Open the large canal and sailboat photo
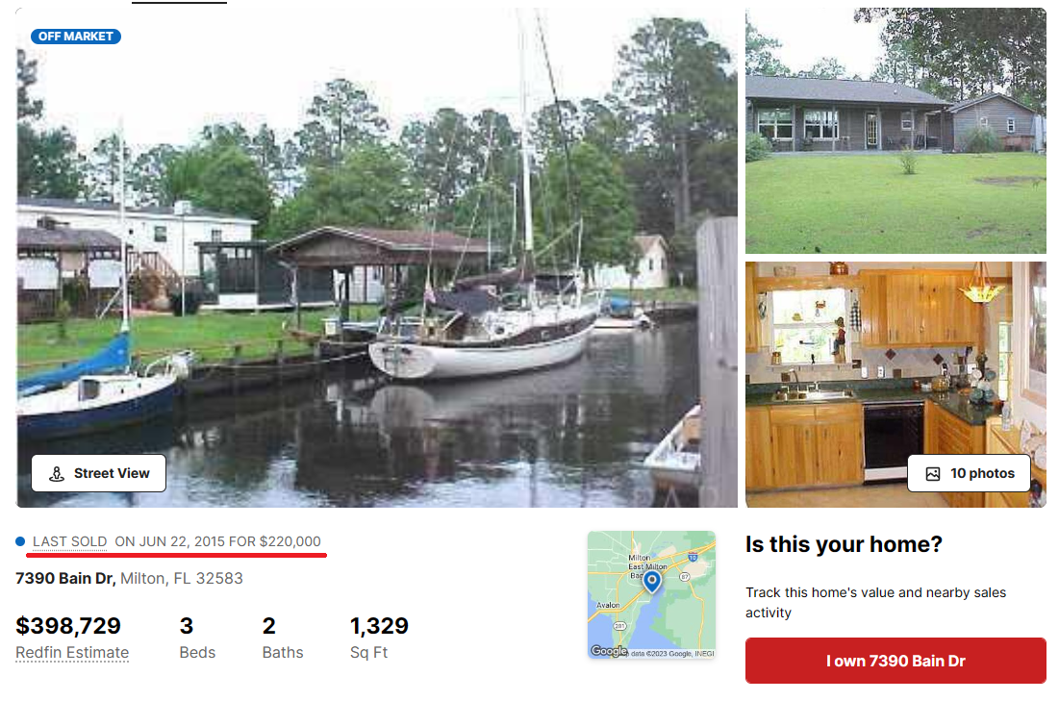The height and width of the screenshot is (701, 1059). pos(377,258)
